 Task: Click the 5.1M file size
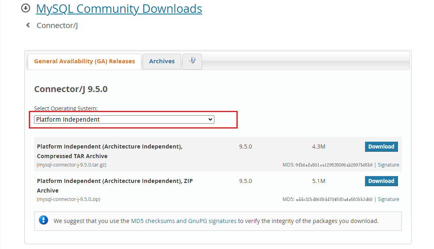[x=319, y=181]
